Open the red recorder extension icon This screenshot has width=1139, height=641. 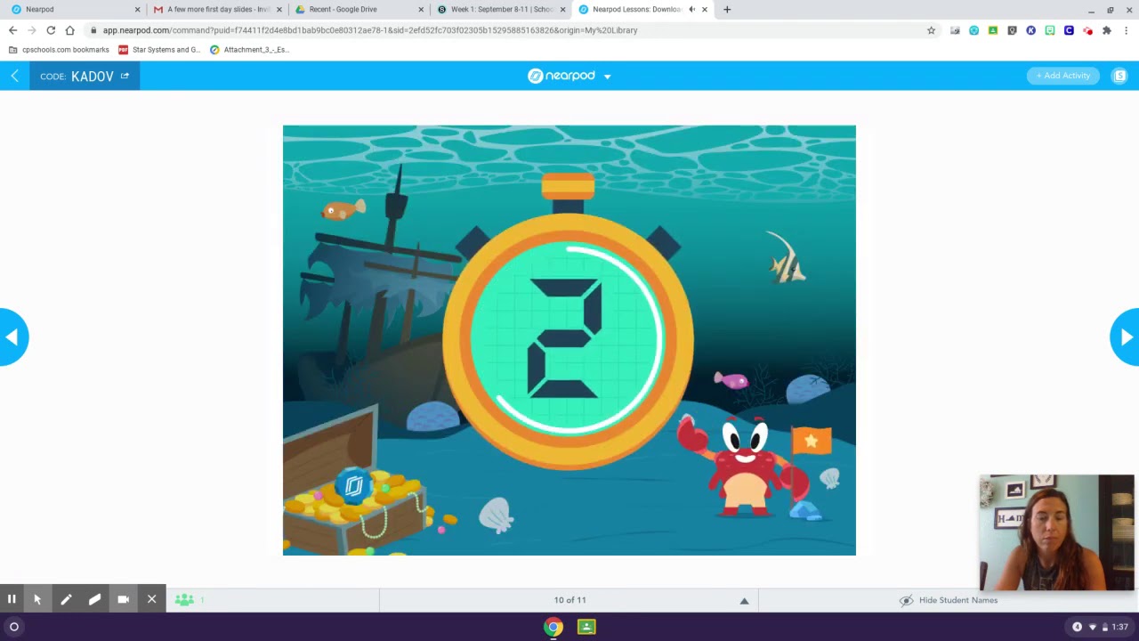(1087, 30)
